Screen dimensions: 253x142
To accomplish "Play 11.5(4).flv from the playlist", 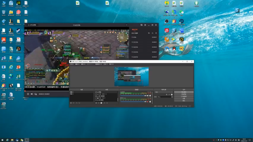I will point(144,57).
